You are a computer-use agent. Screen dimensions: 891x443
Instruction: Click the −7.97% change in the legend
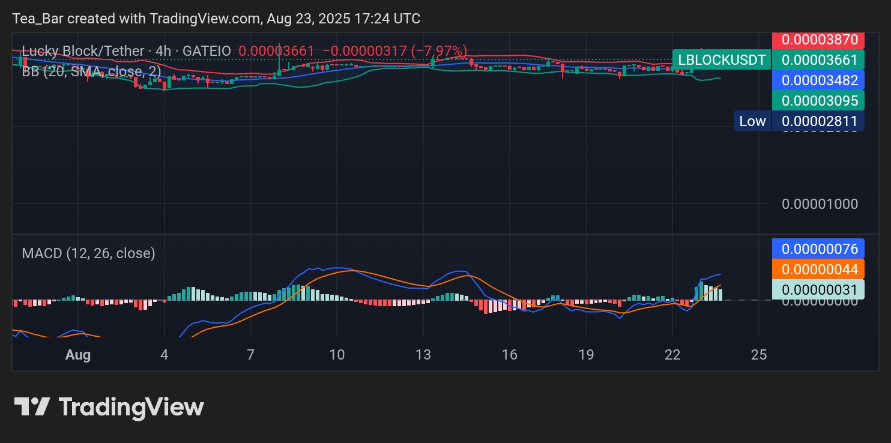point(440,51)
